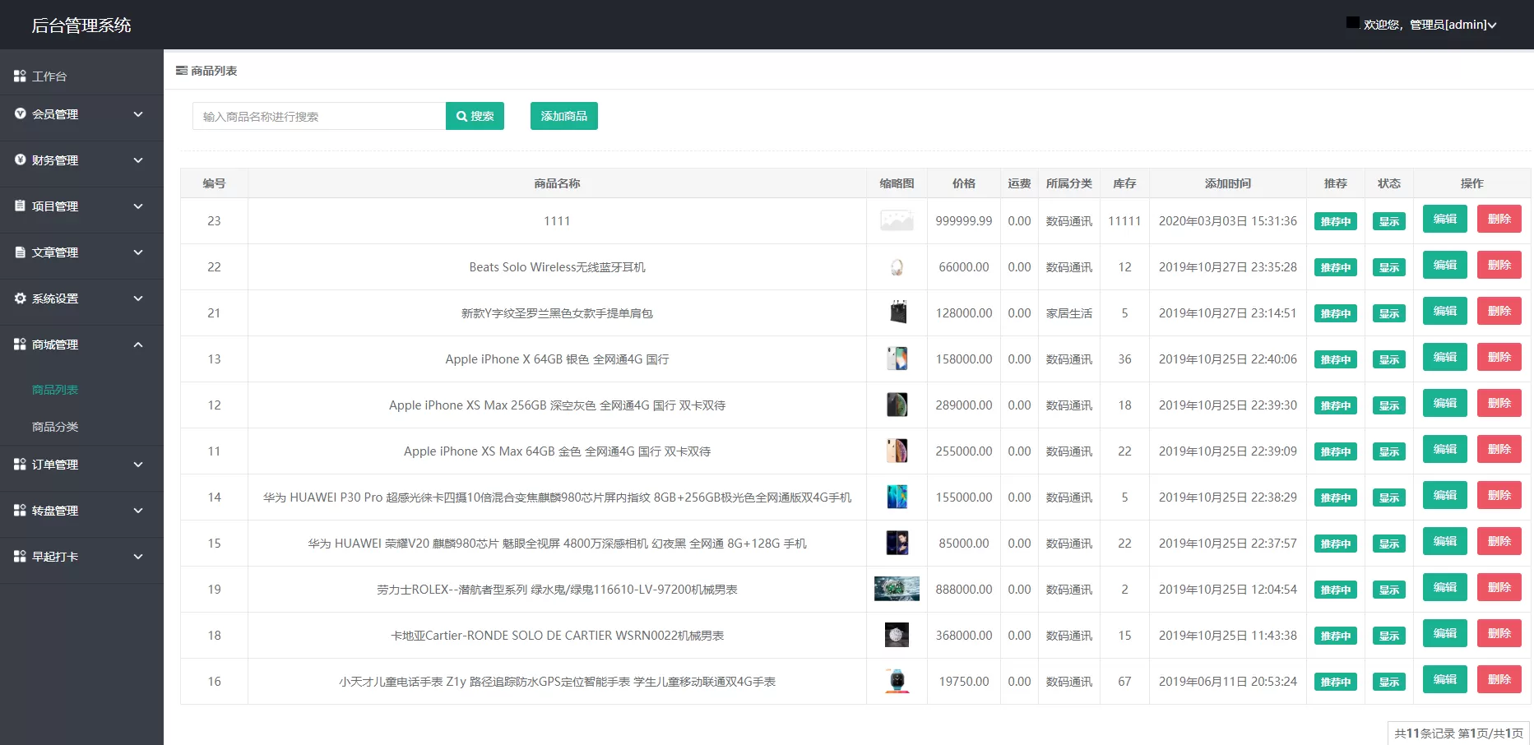Viewport: 1534px width, 745px height.
Task: Click the 会员管理 sidebar icon
Action: click(20, 114)
